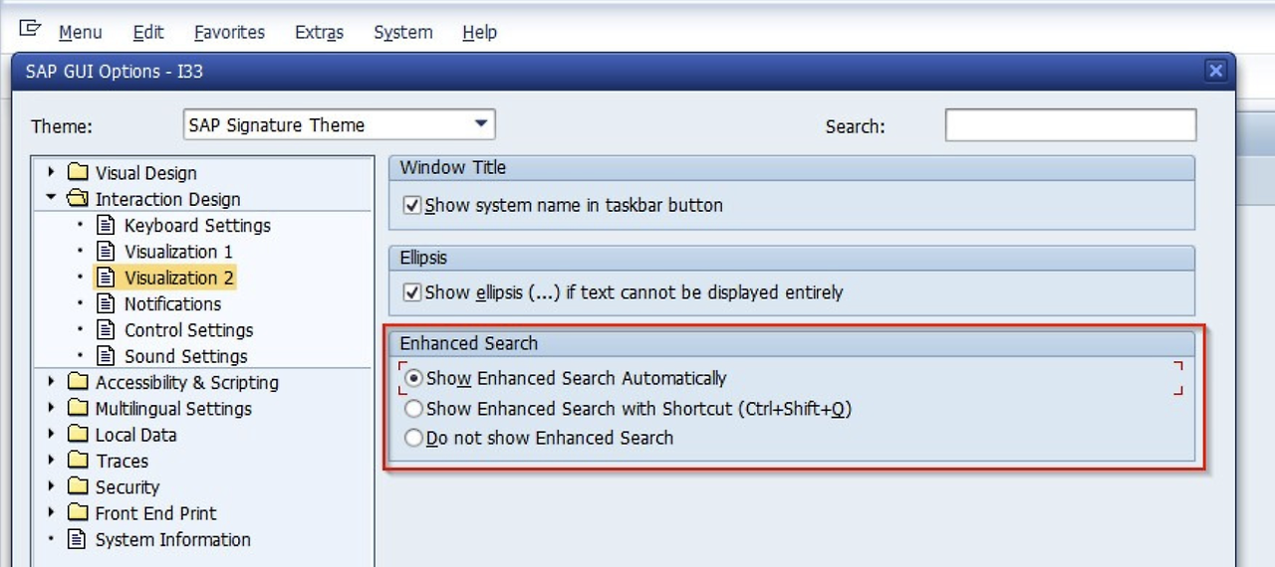Click the Local Data folder icon
This screenshot has width=1275, height=567.
pos(78,434)
